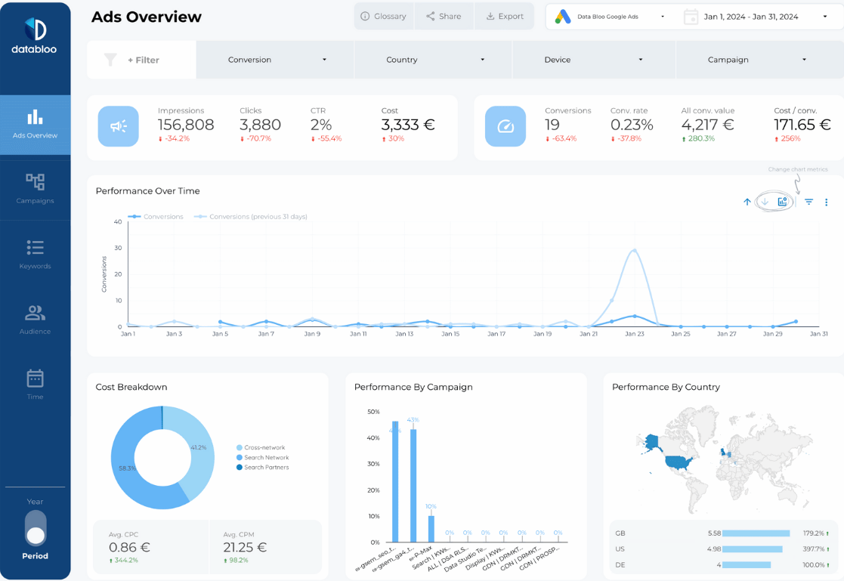Toggle Search Partners legend entry
This screenshot has height=581, width=844.
[x=263, y=468]
